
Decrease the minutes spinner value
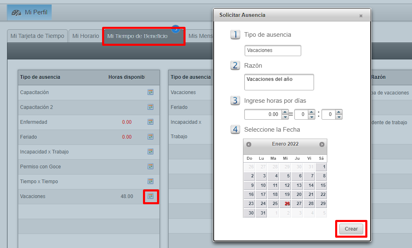(x=338, y=117)
